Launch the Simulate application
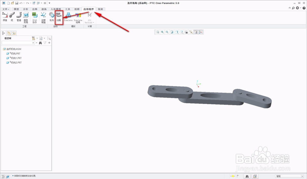 [68, 17]
